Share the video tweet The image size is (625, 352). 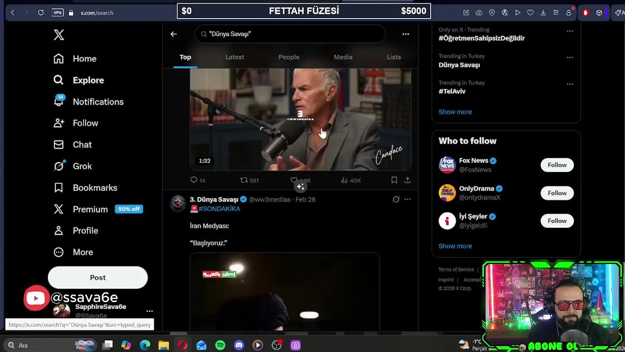click(407, 180)
